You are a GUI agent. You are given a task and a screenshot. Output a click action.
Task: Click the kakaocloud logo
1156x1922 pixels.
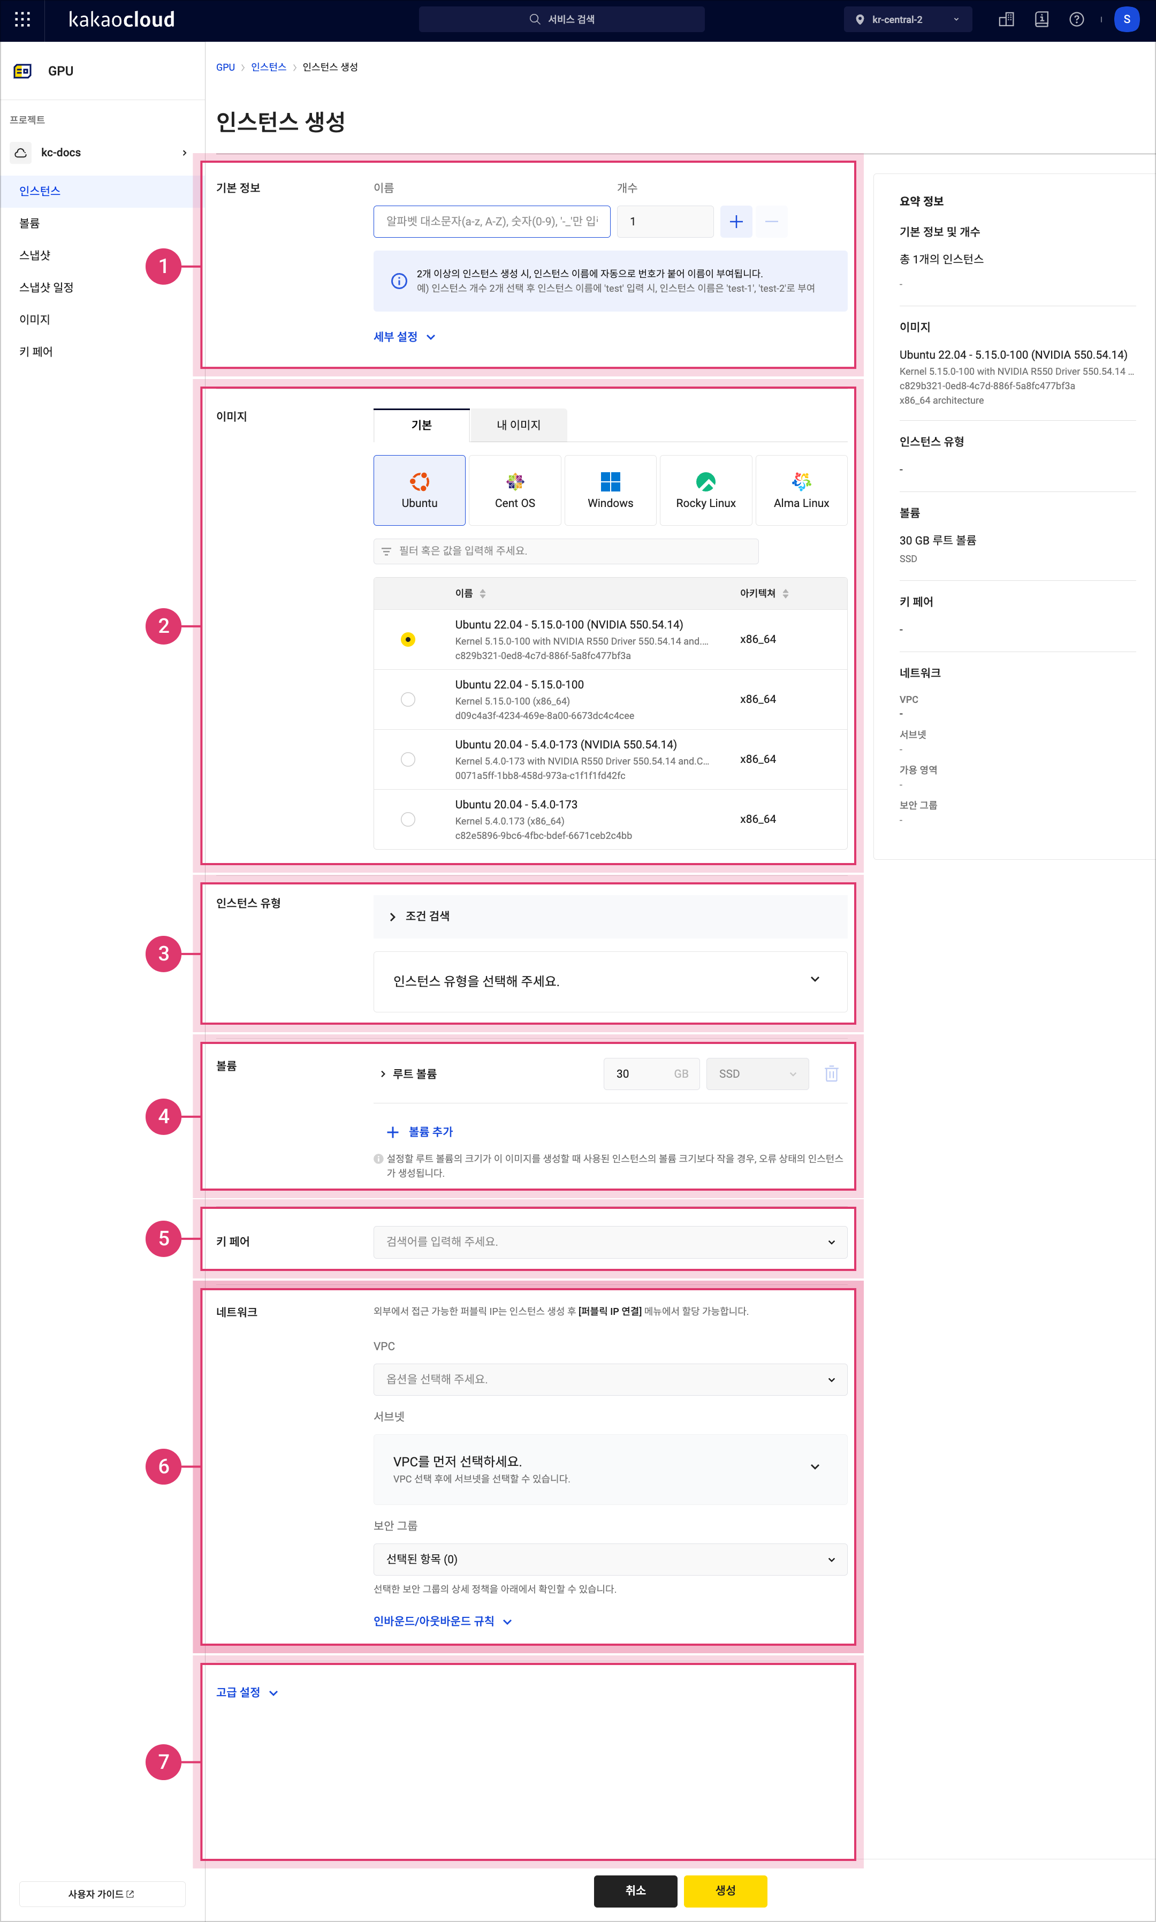point(121,19)
